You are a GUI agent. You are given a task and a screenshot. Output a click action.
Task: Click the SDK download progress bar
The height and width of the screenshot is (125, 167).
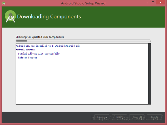pos(83,41)
